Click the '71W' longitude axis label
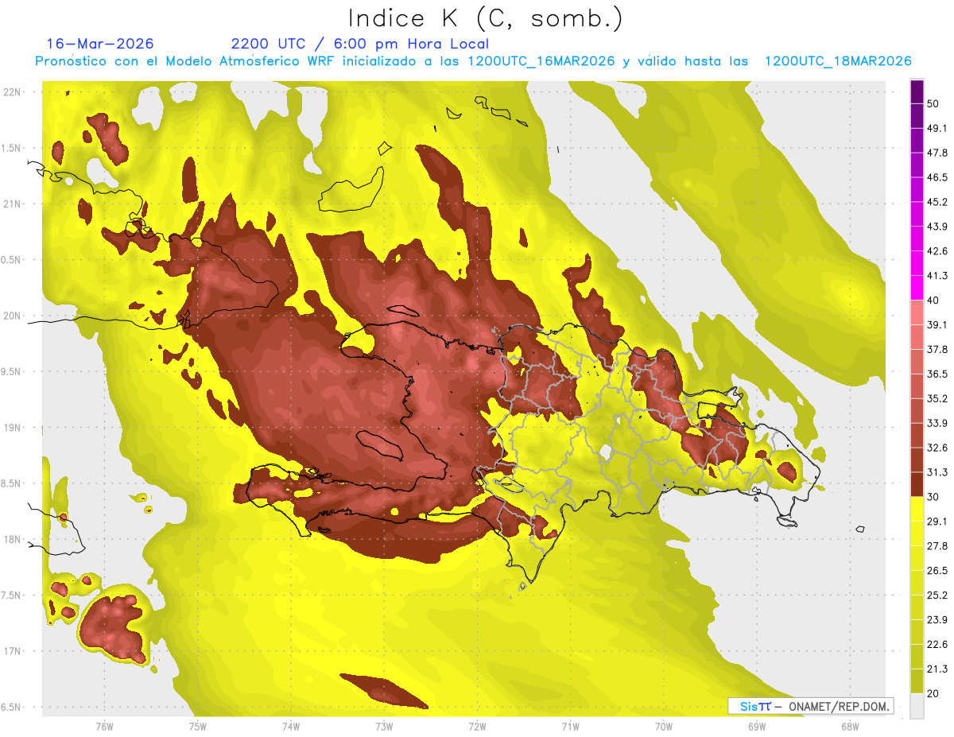This screenshot has width=954, height=737. tap(570, 726)
